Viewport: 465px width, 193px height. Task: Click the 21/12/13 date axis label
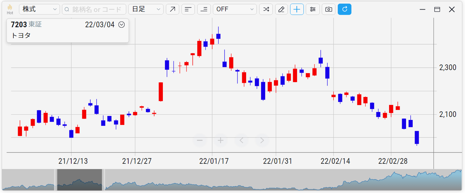pos(73,161)
